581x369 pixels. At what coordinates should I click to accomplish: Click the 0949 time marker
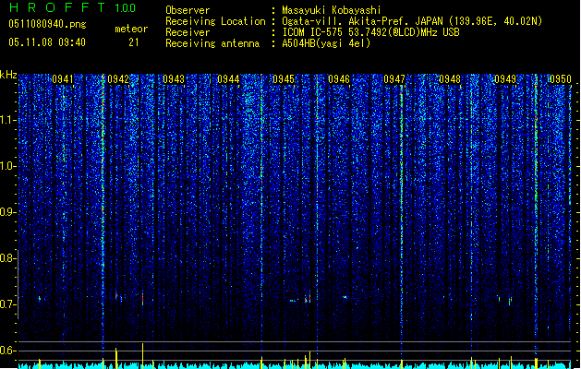505,79
